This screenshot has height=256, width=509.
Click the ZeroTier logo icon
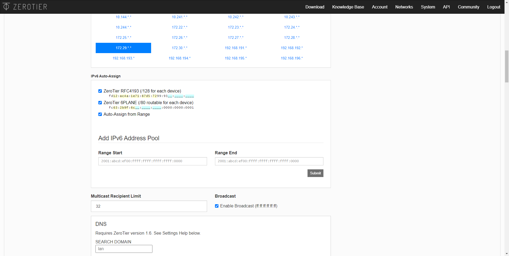click(6, 7)
